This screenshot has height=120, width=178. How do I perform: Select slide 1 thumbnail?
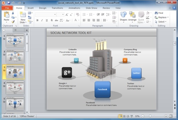15,40
